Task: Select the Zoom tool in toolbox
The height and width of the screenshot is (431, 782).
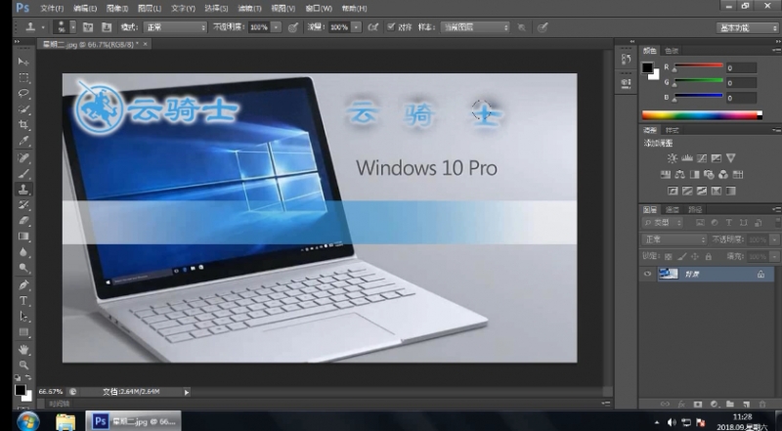Action: coord(23,366)
